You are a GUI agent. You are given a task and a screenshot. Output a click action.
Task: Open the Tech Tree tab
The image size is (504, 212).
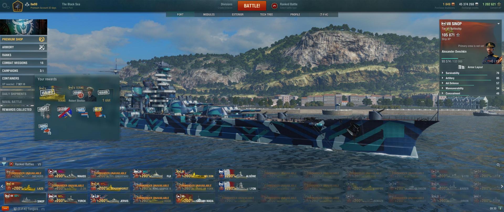coord(266,15)
